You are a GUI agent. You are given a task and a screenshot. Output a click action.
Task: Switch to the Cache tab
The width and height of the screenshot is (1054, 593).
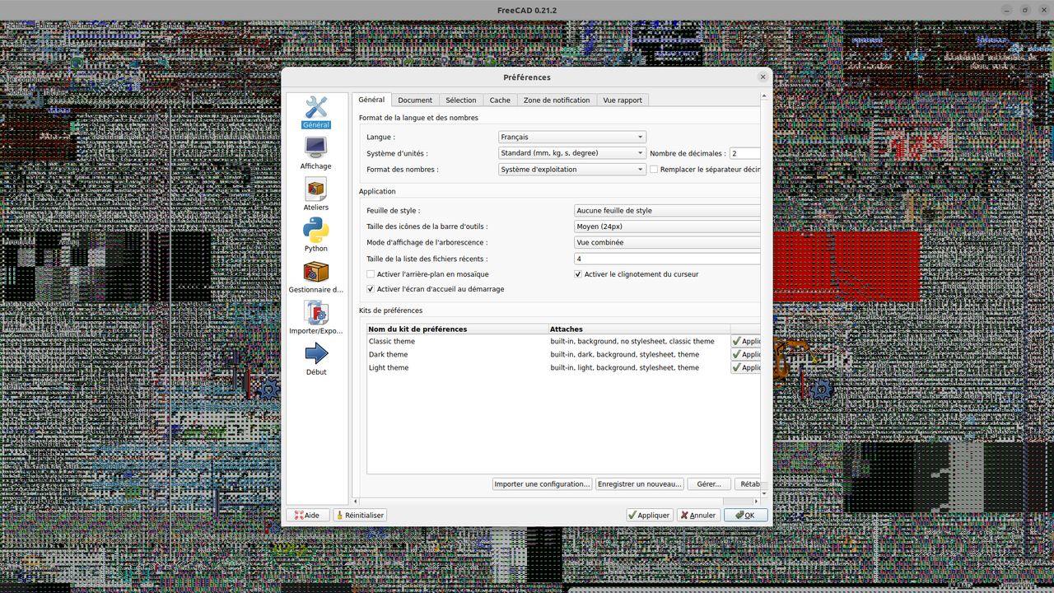tap(500, 100)
